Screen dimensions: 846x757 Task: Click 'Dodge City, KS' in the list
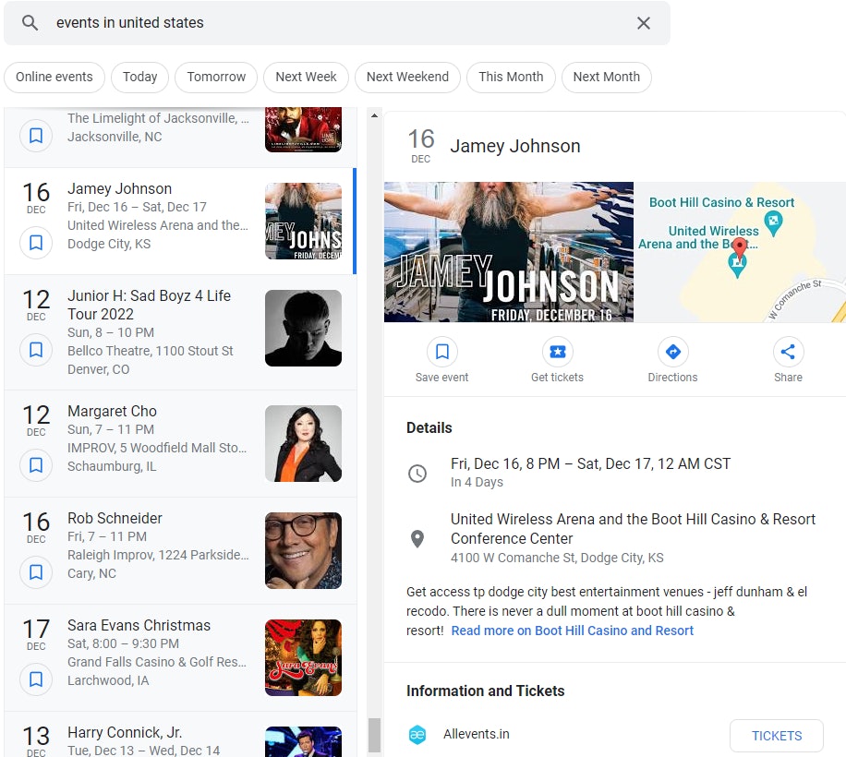(109, 244)
